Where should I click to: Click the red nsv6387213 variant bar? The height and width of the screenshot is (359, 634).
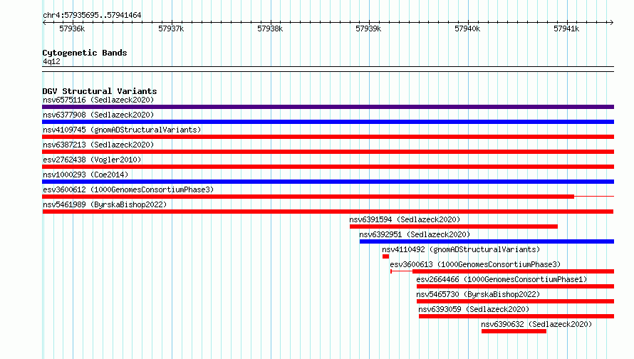tap(328, 152)
